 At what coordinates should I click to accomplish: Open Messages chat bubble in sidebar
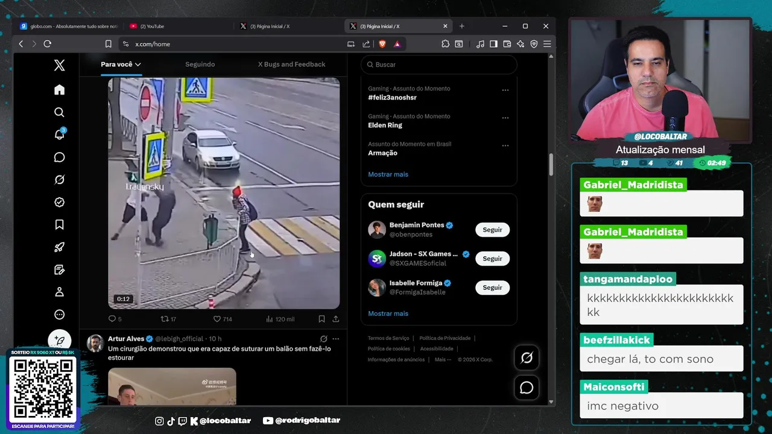pyautogui.click(x=59, y=157)
